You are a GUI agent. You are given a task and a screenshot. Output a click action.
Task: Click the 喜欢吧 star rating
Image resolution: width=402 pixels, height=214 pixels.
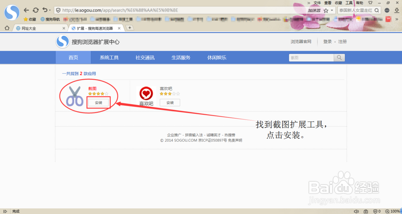tap(170, 94)
